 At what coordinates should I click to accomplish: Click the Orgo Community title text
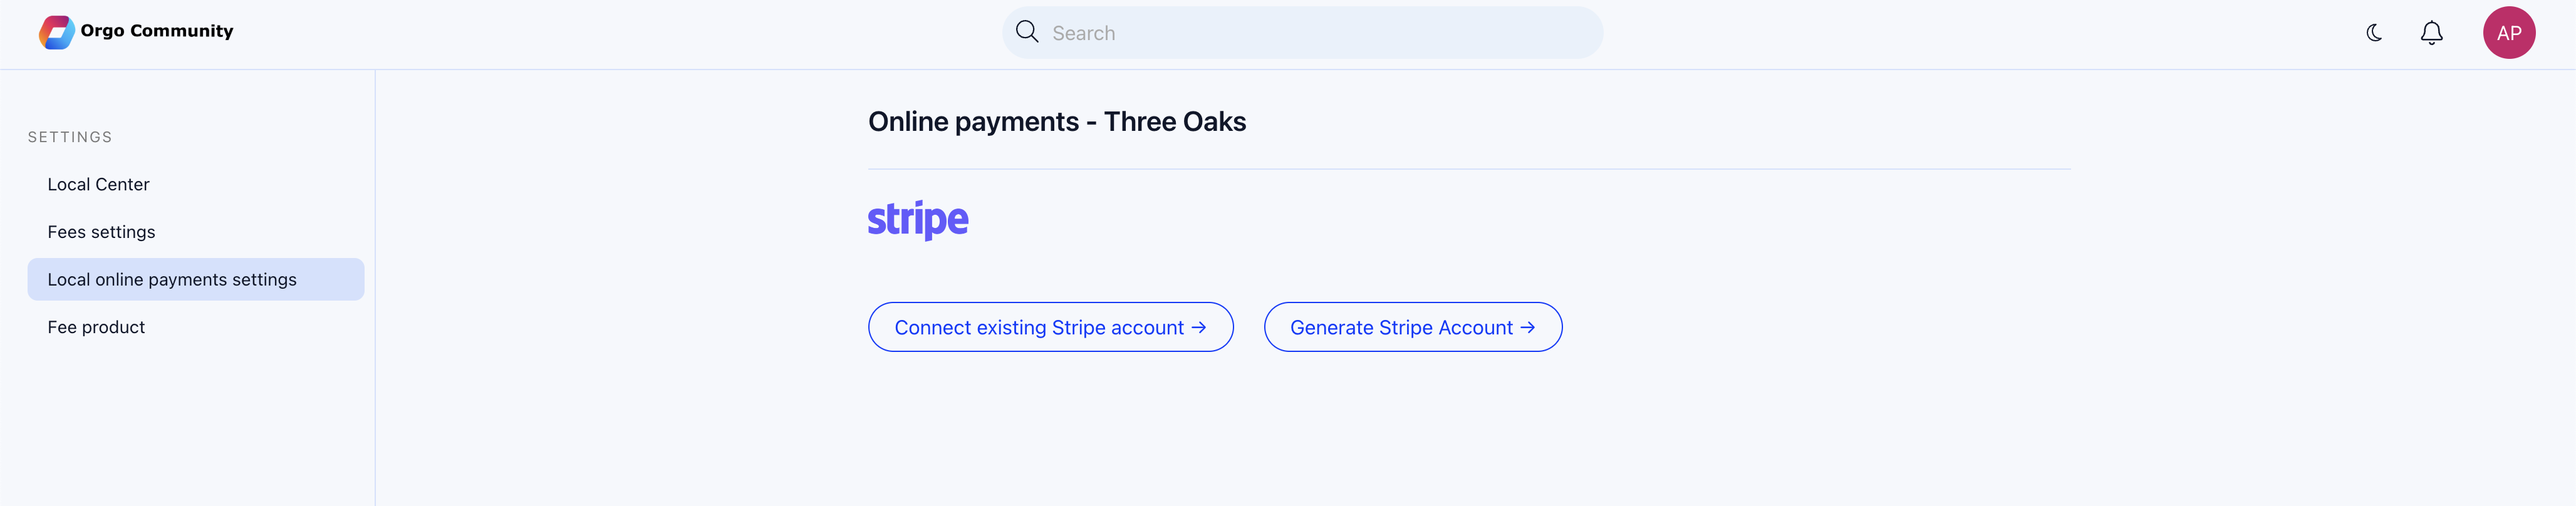pyautogui.click(x=157, y=31)
